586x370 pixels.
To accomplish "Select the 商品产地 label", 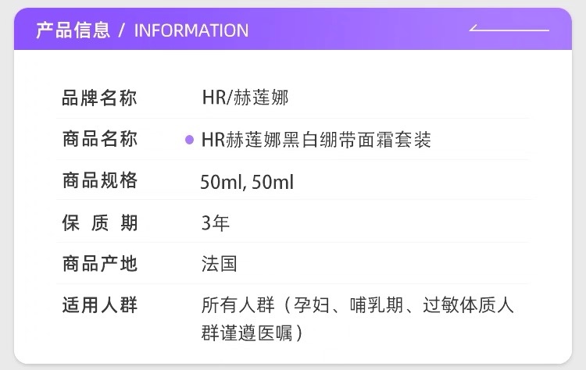I will (x=99, y=264).
